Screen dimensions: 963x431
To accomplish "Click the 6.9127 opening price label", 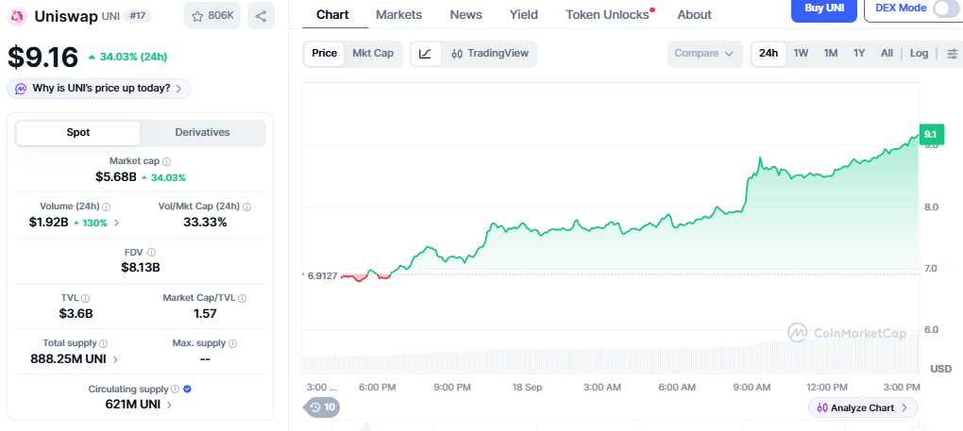I will 322,276.
